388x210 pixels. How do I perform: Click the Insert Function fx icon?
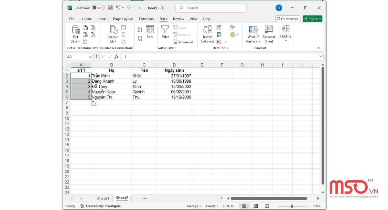click(x=116, y=57)
